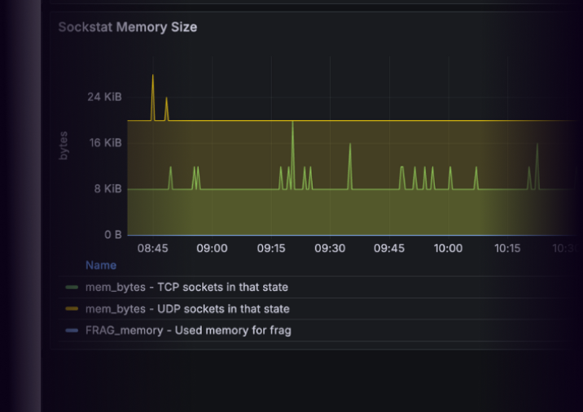Click the Sockstat Memory Size panel title
The width and height of the screenshot is (583, 412).
pyautogui.click(x=127, y=28)
